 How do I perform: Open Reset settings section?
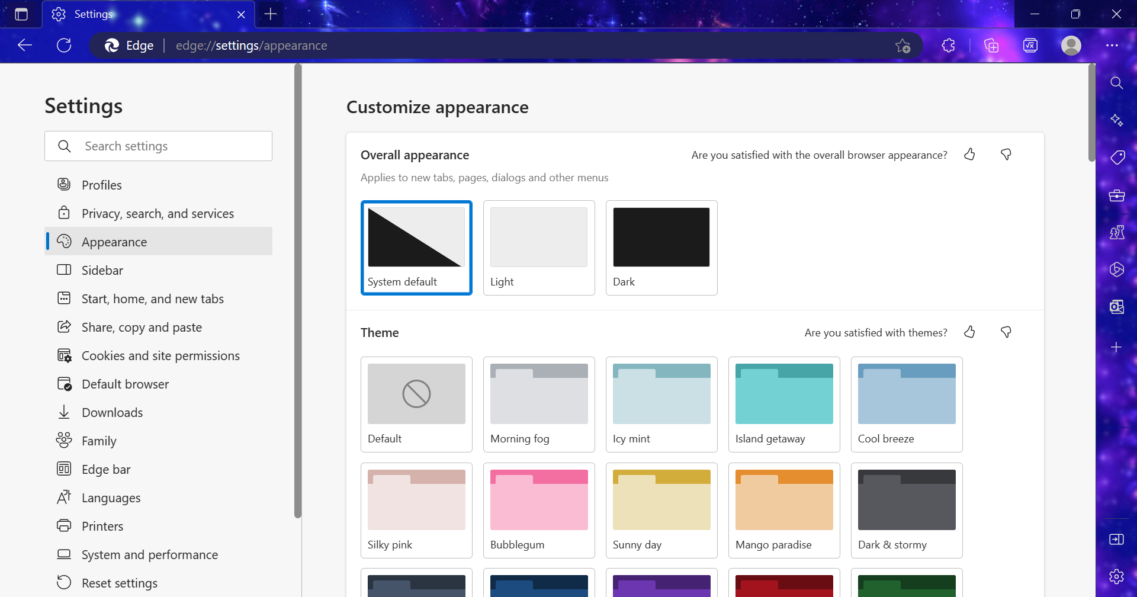coord(158,583)
